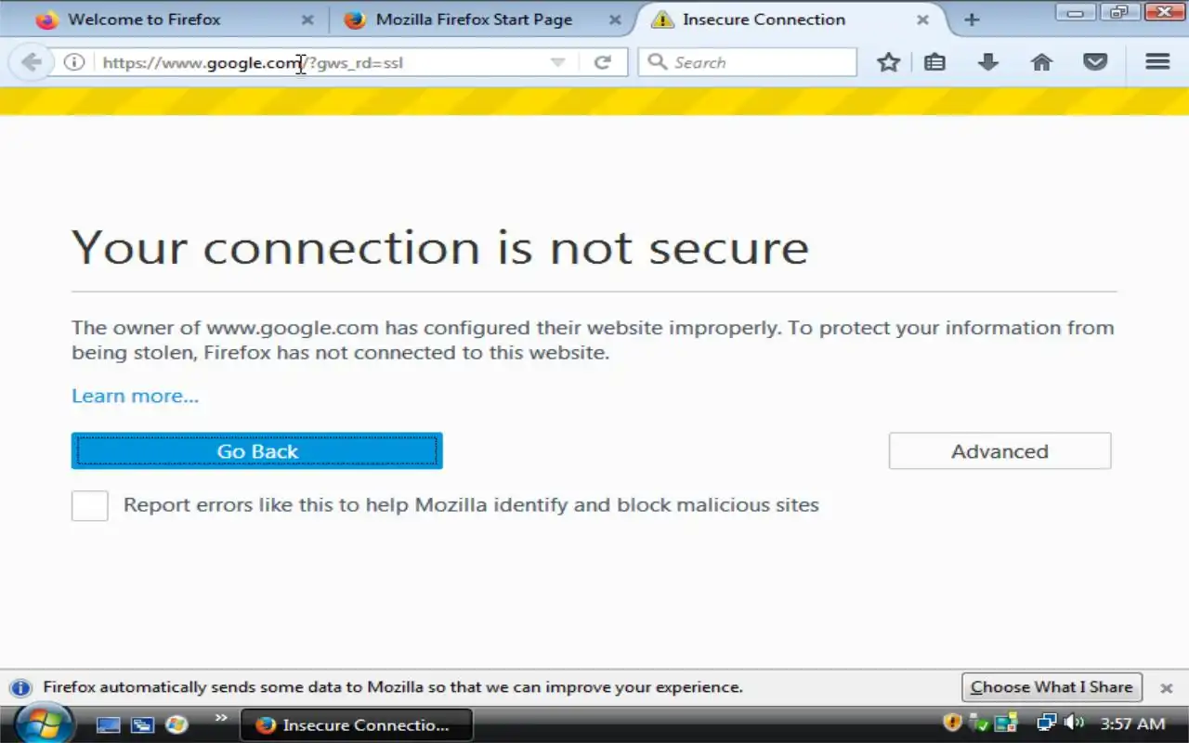The height and width of the screenshot is (743, 1189).
Task: Bookmark this page with the star icon
Action: tap(889, 62)
